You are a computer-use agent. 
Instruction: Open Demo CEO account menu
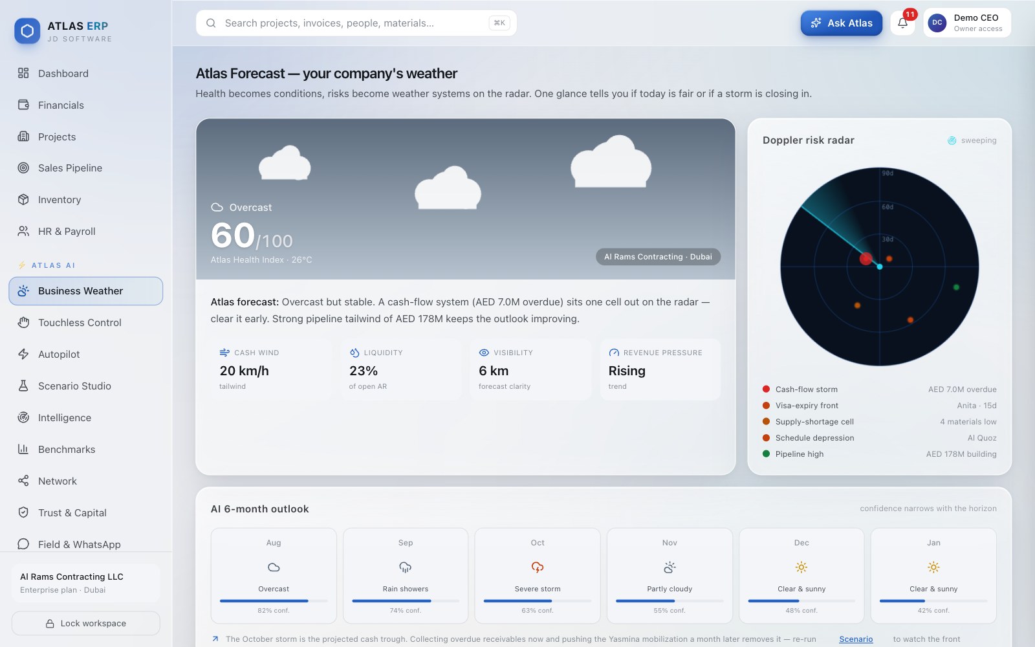click(x=967, y=23)
